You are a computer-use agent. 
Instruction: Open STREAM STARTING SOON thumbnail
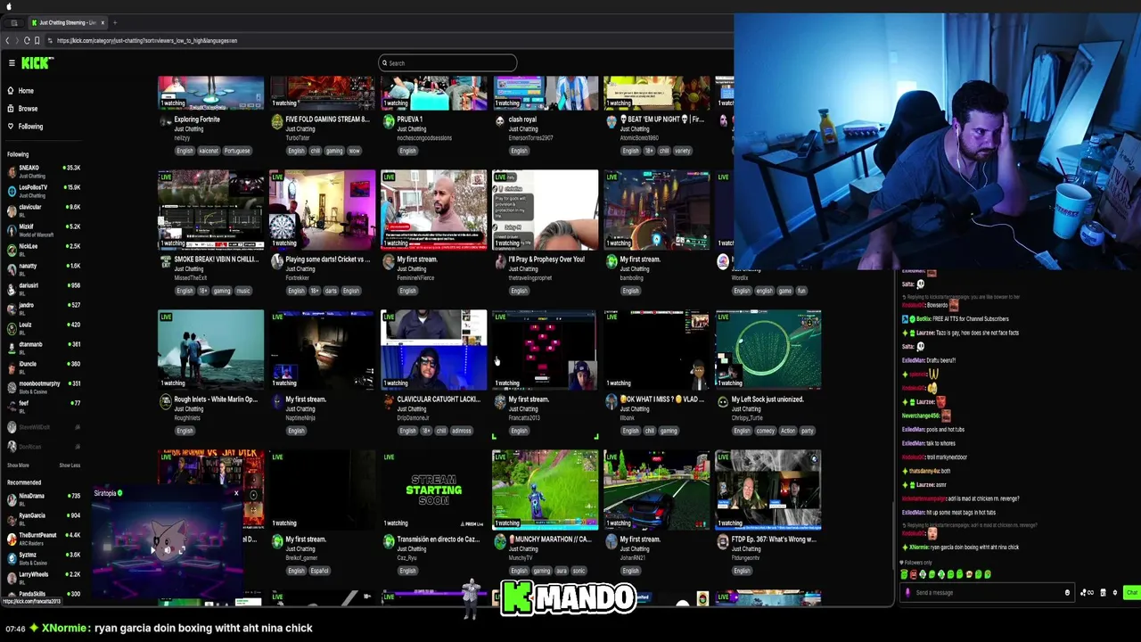(433, 490)
